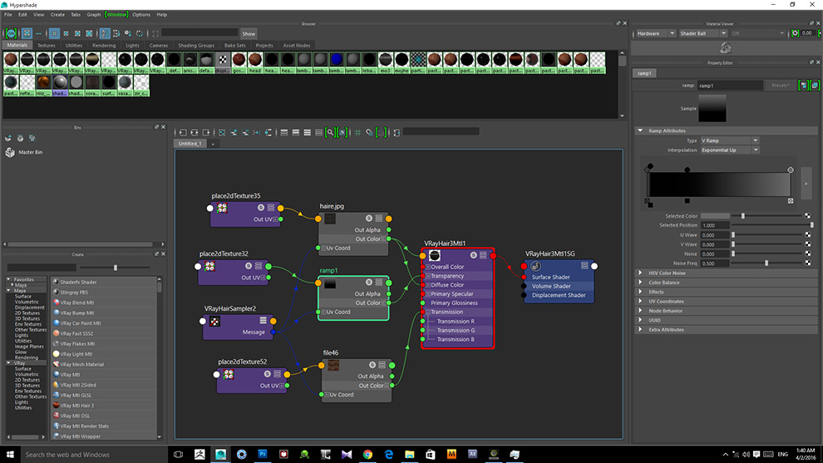Image resolution: width=823 pixels, height=463 pixels.
Task: Expand the HSV Color Noise section
Action: 665,273
